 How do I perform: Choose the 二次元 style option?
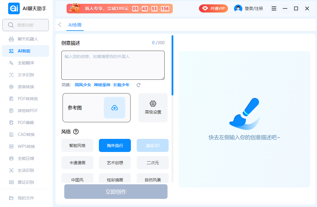153,163
